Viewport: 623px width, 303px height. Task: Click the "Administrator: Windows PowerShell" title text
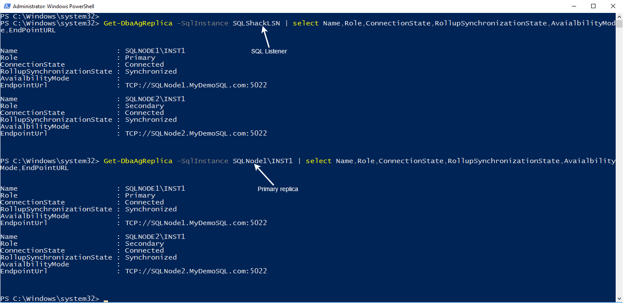click(53, 6)
